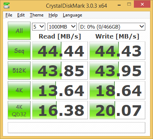This screenshot has width=153, height=139.
Task: Open the Edit menu
Action: click(21, 15)
